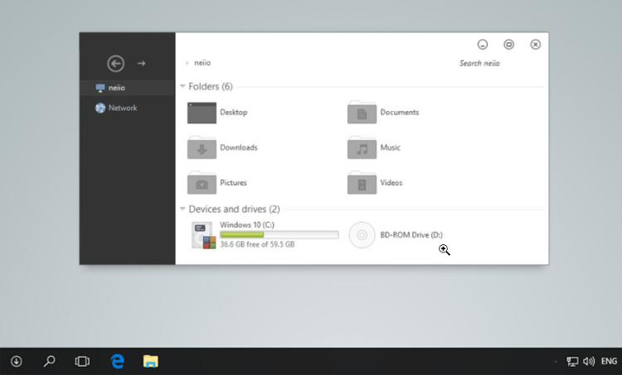Expand the address bar breadcrumb chevron
Viewport: 622px width, 375px height.
tap(187, 63)
